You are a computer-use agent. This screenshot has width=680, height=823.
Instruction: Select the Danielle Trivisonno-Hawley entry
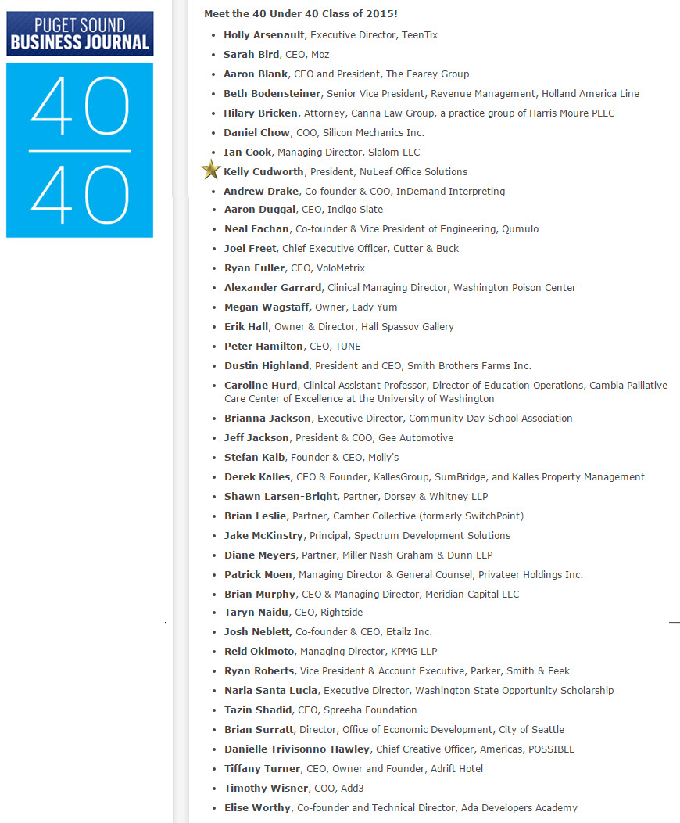click(x=399, y=749)
